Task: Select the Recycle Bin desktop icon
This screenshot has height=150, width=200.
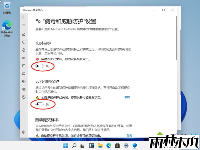Action: click(7, 7)
